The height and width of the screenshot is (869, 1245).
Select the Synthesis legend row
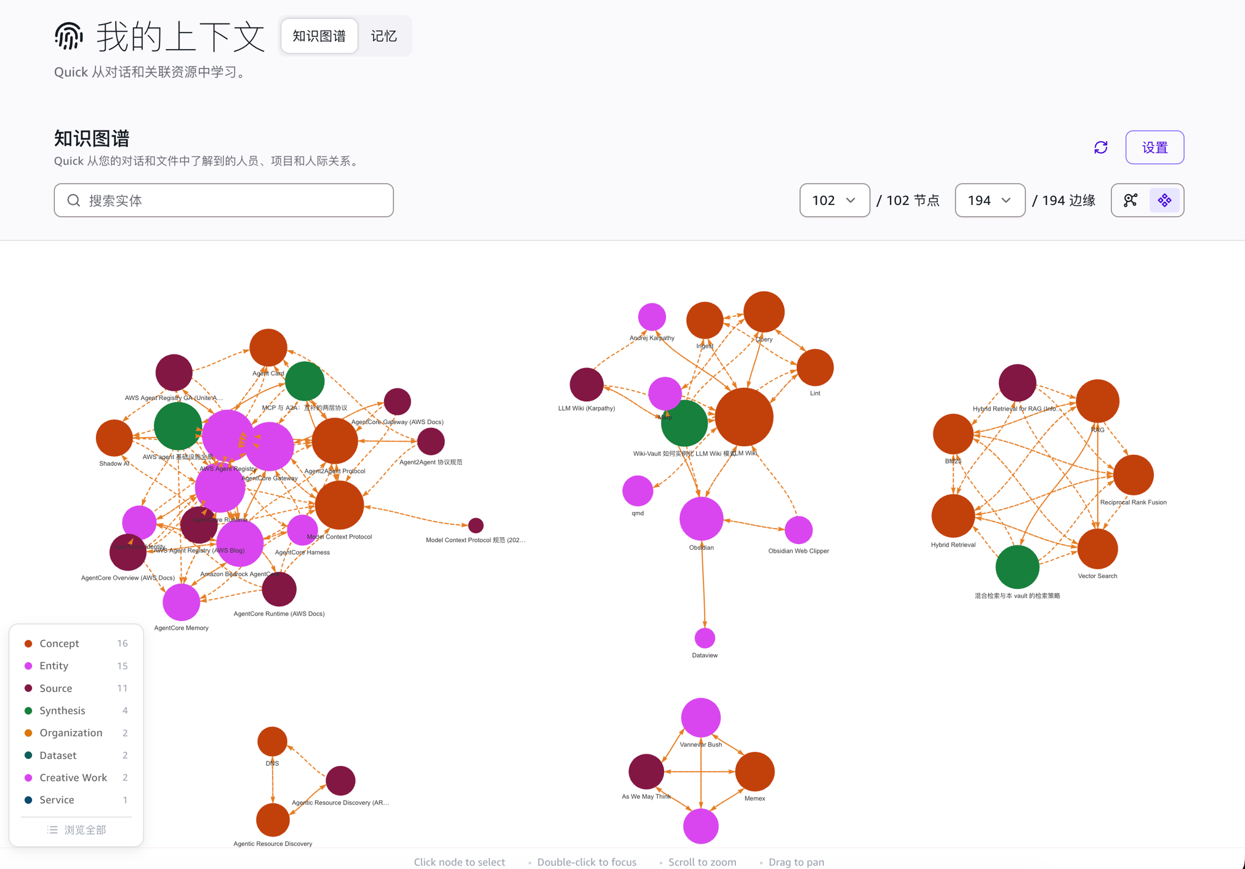tap(76, 710)
